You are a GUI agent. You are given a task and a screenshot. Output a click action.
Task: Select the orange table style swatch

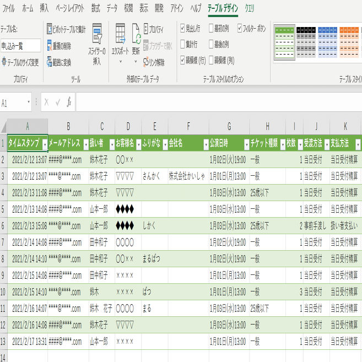[x=349, y=42]
